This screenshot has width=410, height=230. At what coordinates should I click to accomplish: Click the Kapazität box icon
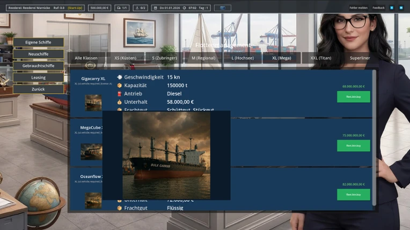pyautogui.click(x=120, y=86)
